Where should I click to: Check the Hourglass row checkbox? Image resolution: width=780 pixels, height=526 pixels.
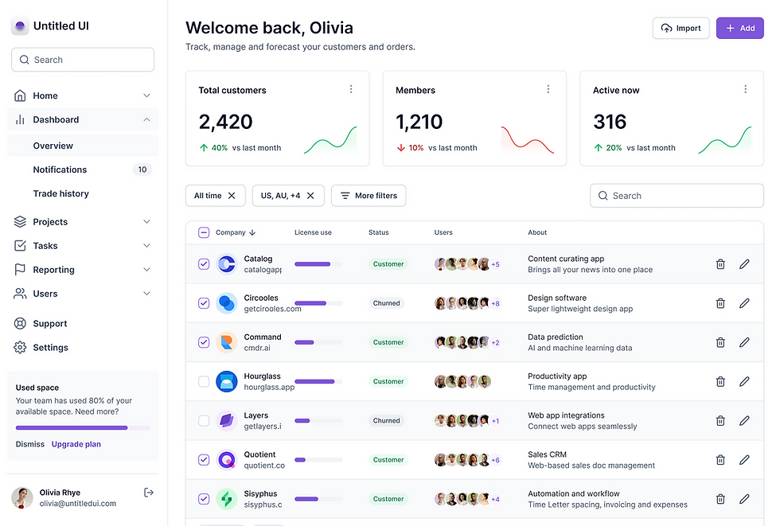coord(204,381)
